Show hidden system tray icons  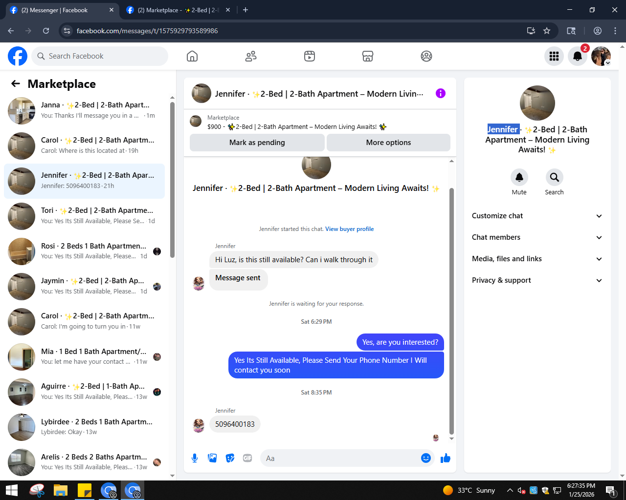click(x=510, y=490)
